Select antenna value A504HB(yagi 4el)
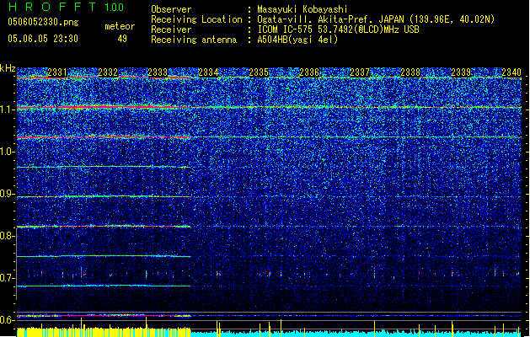 tap(297, 40)
